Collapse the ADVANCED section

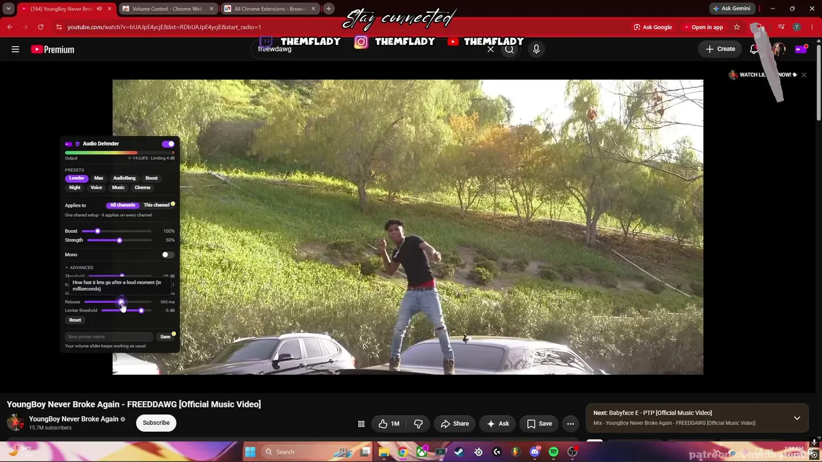80,268
